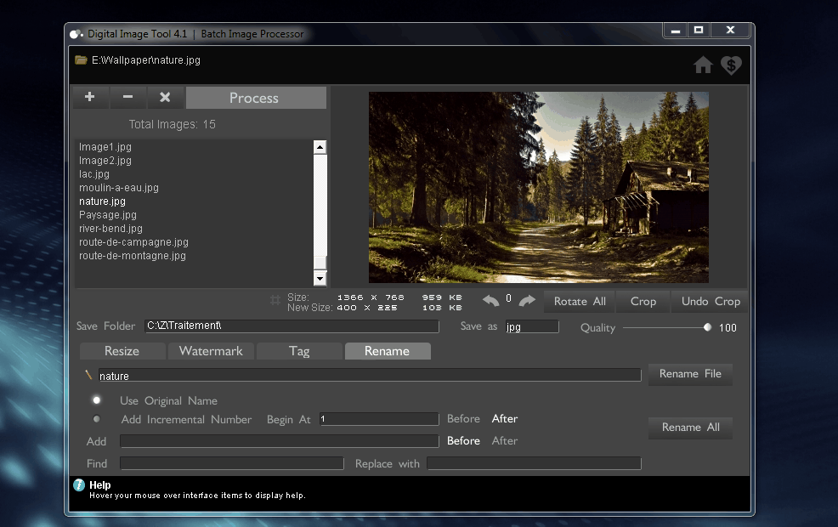The image size is (838, 527).
Task: Choose Before for the incremental number position
Action: [463, 418]
